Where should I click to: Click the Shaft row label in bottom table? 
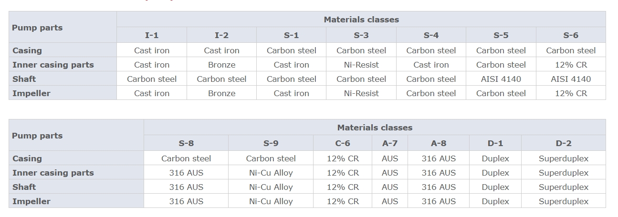24,187
